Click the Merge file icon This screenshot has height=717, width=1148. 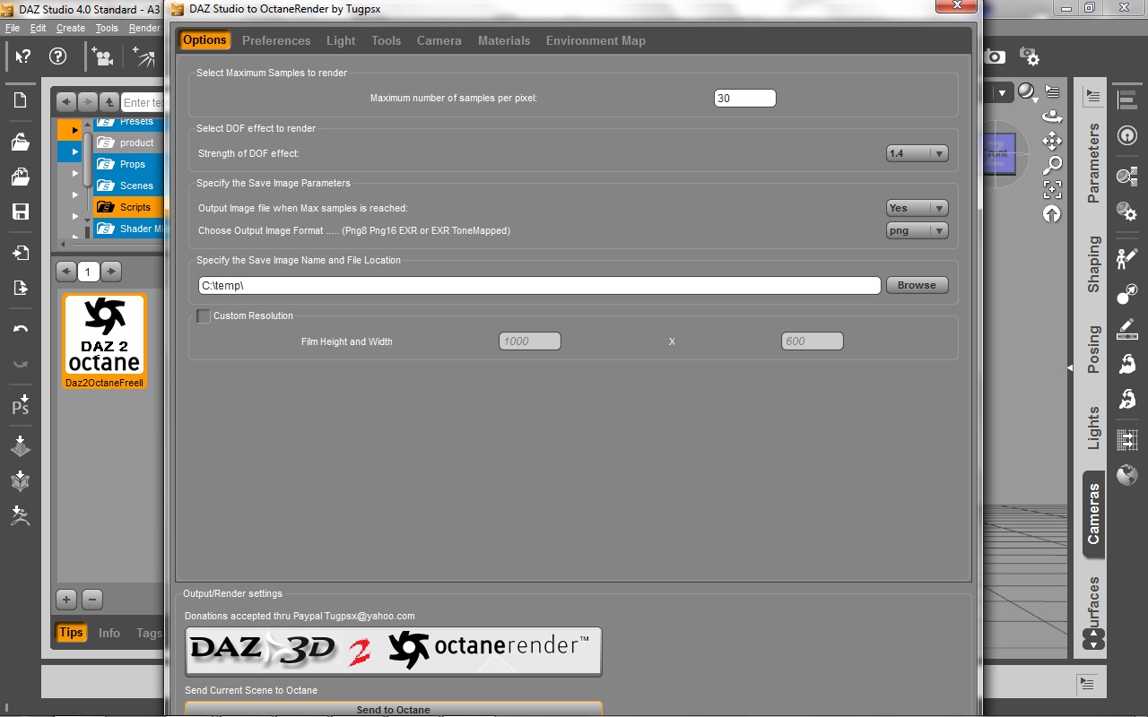20,177
